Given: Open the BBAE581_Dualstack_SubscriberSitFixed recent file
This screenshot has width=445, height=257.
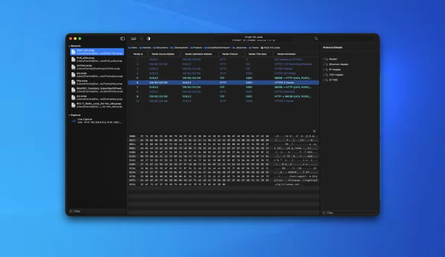Looking at the screenshot, I should coord(97,90).
